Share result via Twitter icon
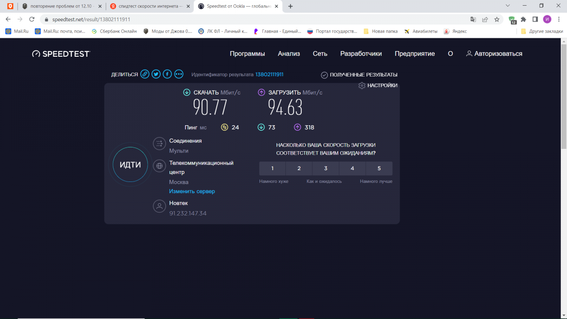 [x=156, y=74]
